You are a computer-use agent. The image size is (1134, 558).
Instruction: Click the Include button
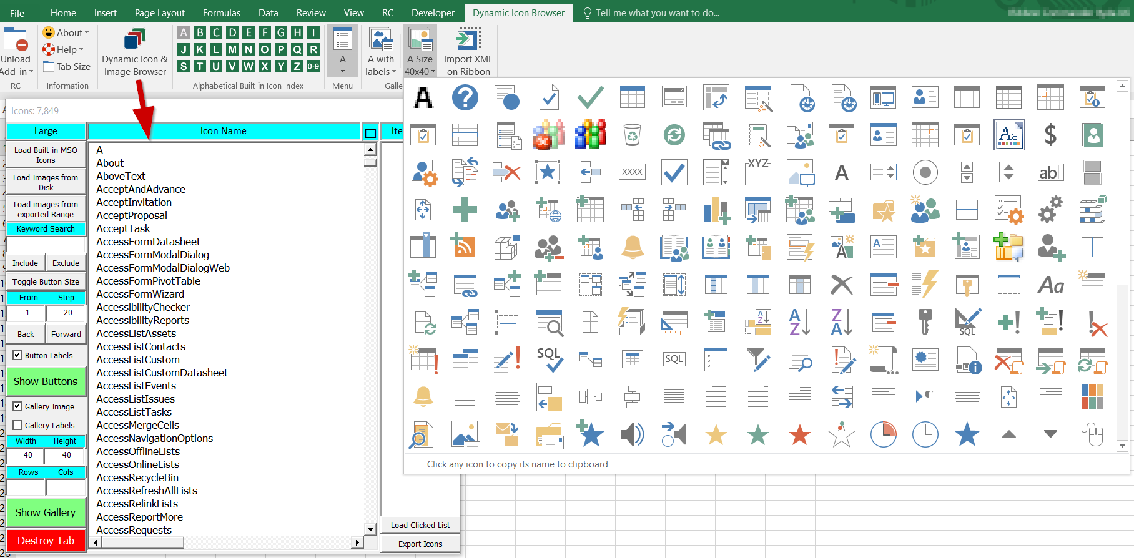pyautogui.click(x=26, y=263)
